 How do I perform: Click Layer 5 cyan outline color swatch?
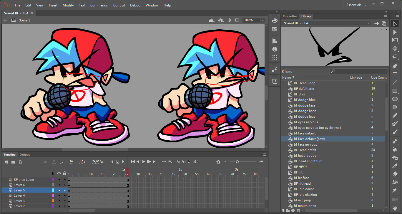(x=53, y=190)
